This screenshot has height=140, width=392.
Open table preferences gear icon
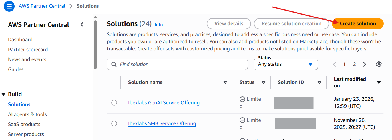pos(379,64)
